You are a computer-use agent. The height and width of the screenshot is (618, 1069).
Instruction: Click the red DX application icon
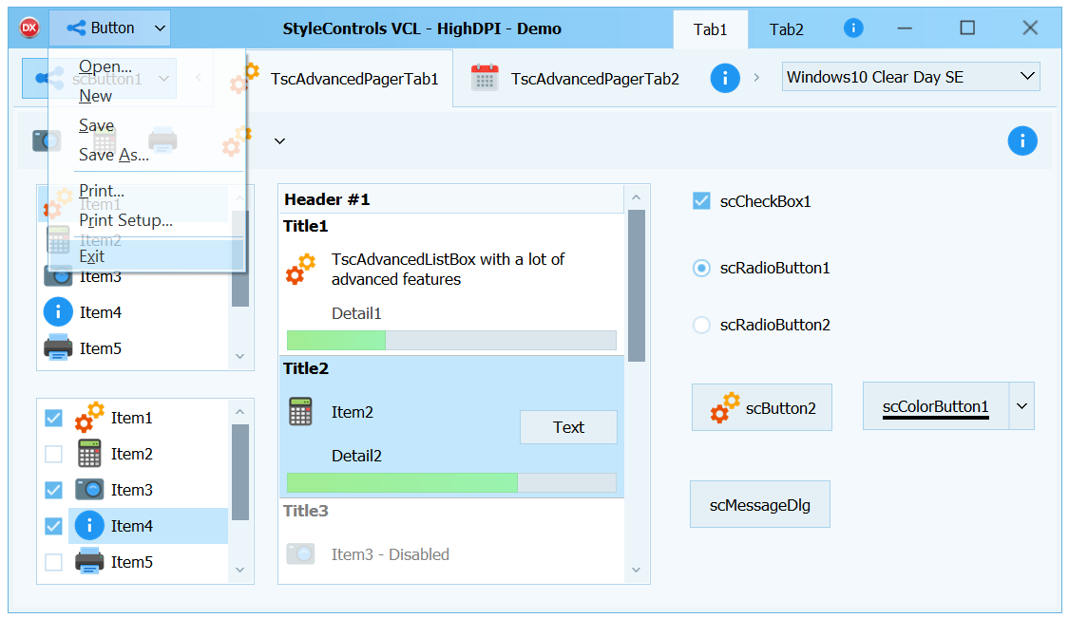[x=29, y=28]
